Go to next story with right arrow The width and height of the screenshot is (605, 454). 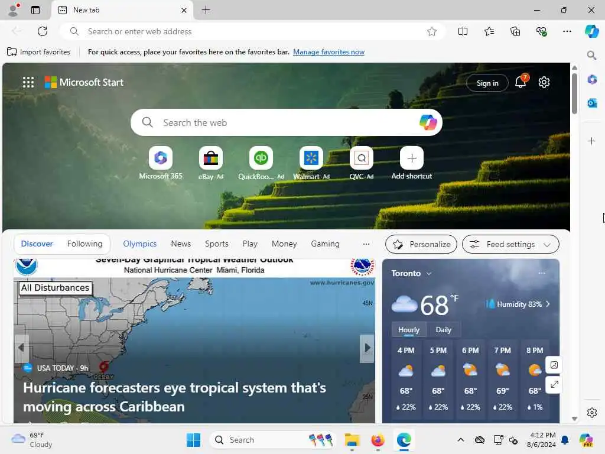tap(367, 348)
